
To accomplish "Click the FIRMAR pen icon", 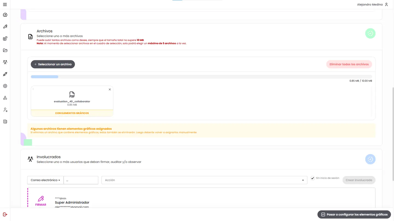I will click(x=41, y=199).
